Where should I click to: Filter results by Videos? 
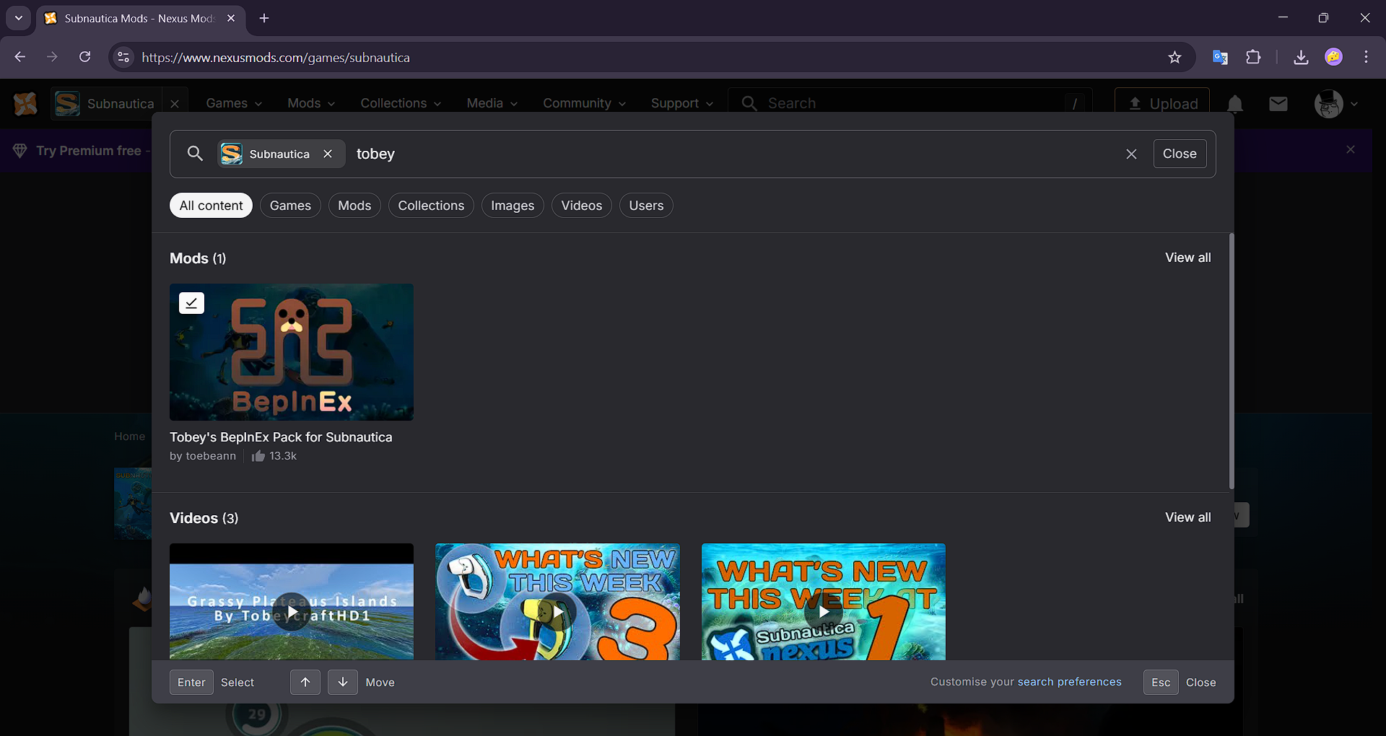tap(582, 206)
